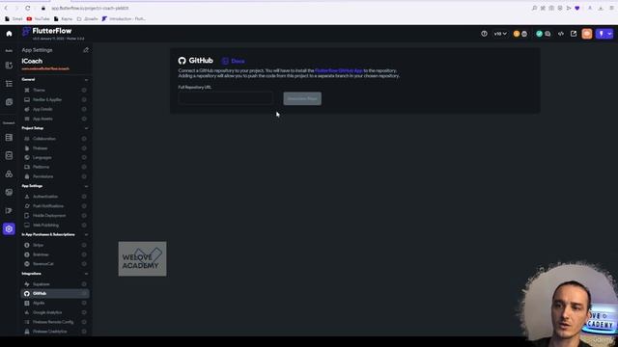Open Platforms settings

(x=55, y=167)
